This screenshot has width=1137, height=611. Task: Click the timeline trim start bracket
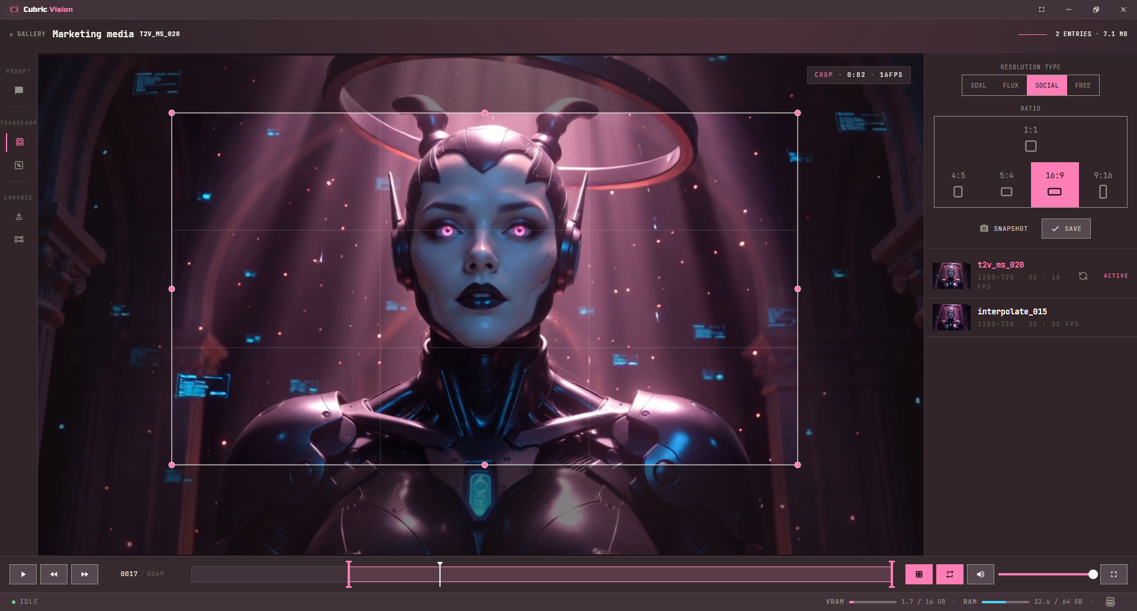[x=349, y=574]
